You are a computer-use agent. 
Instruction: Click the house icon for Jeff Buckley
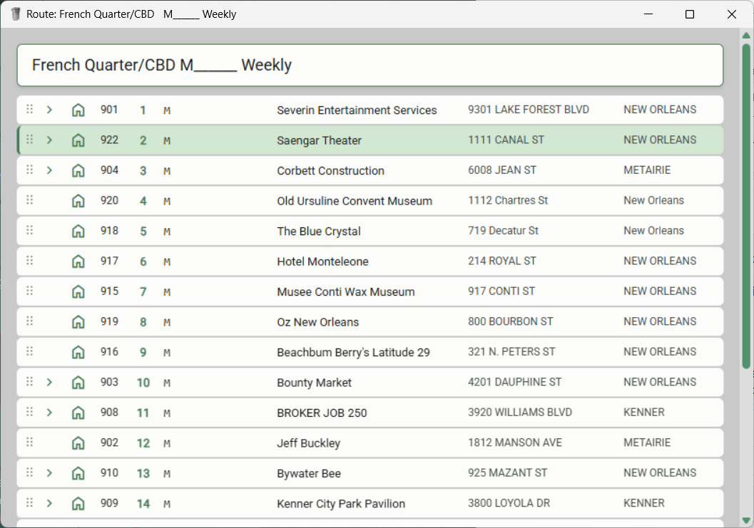click(78, 443)
